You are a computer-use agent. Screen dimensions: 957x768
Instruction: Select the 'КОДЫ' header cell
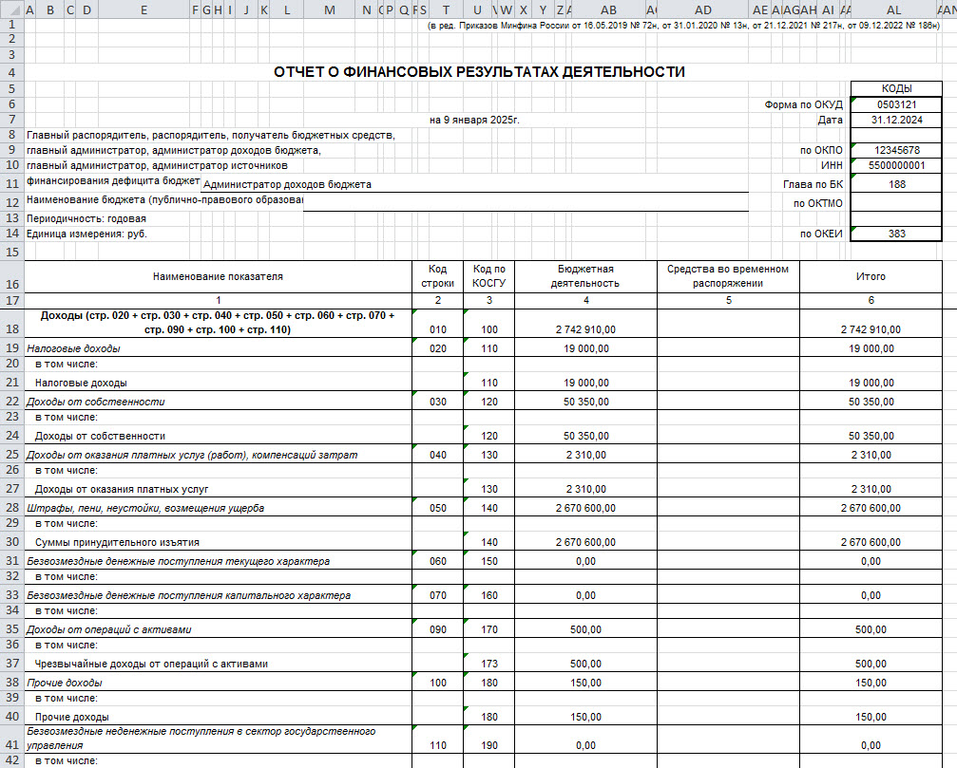(896, 88)
